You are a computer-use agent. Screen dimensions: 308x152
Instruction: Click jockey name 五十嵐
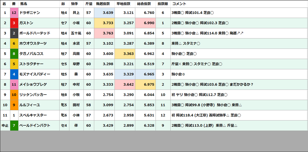pos(76,33)
